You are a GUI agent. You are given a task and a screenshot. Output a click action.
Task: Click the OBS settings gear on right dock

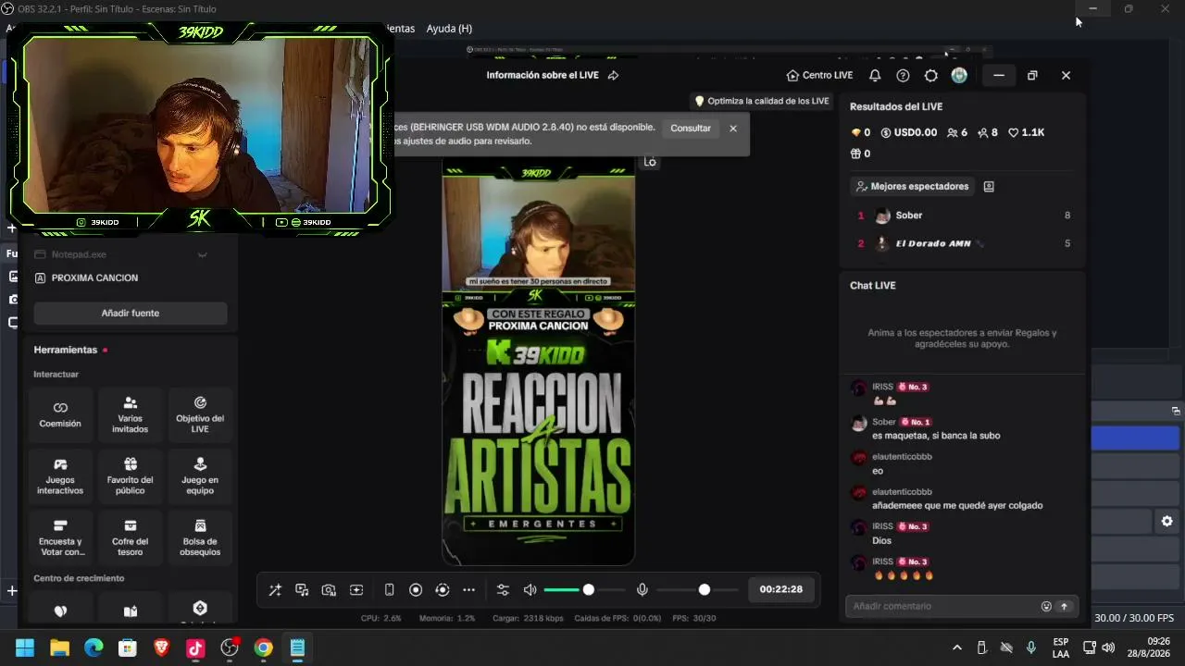[1166, 522]
